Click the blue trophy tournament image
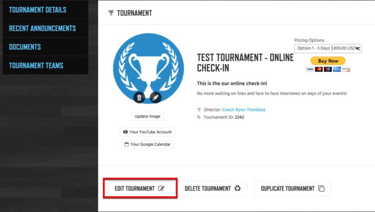The width and height of the screenshot is (375, 212). coord(148,69)
